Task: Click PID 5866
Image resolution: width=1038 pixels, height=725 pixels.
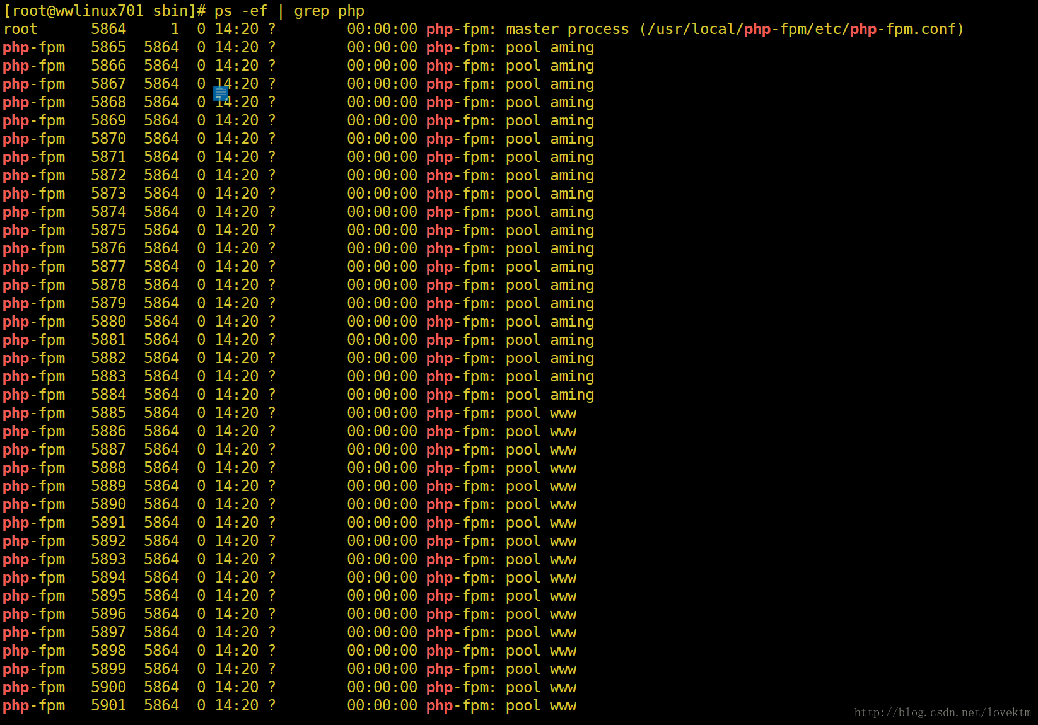Action: (x=108, y=66)
